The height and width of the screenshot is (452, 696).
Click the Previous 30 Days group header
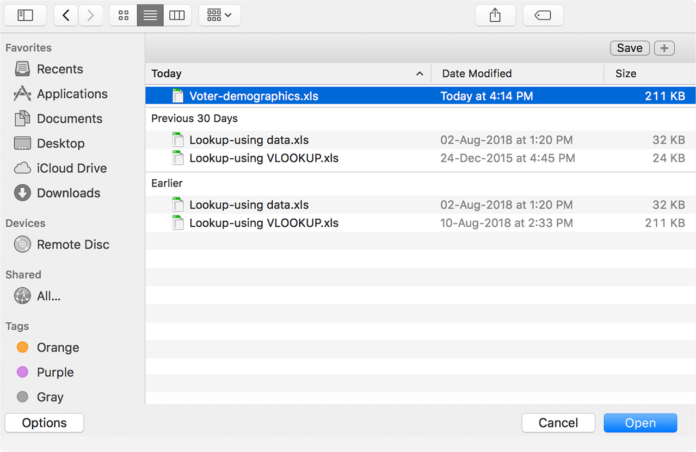click(x=194, y=118)
